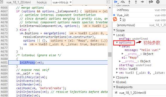Resume script execution with play icon
Viewport: 166px width, 97px height.
(116, 2)
